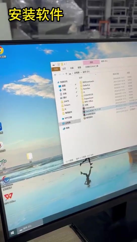The height and width of the screenshot is (242, 137).
Task: Select the 文档 item in the file list
Action: click(85, 105)
